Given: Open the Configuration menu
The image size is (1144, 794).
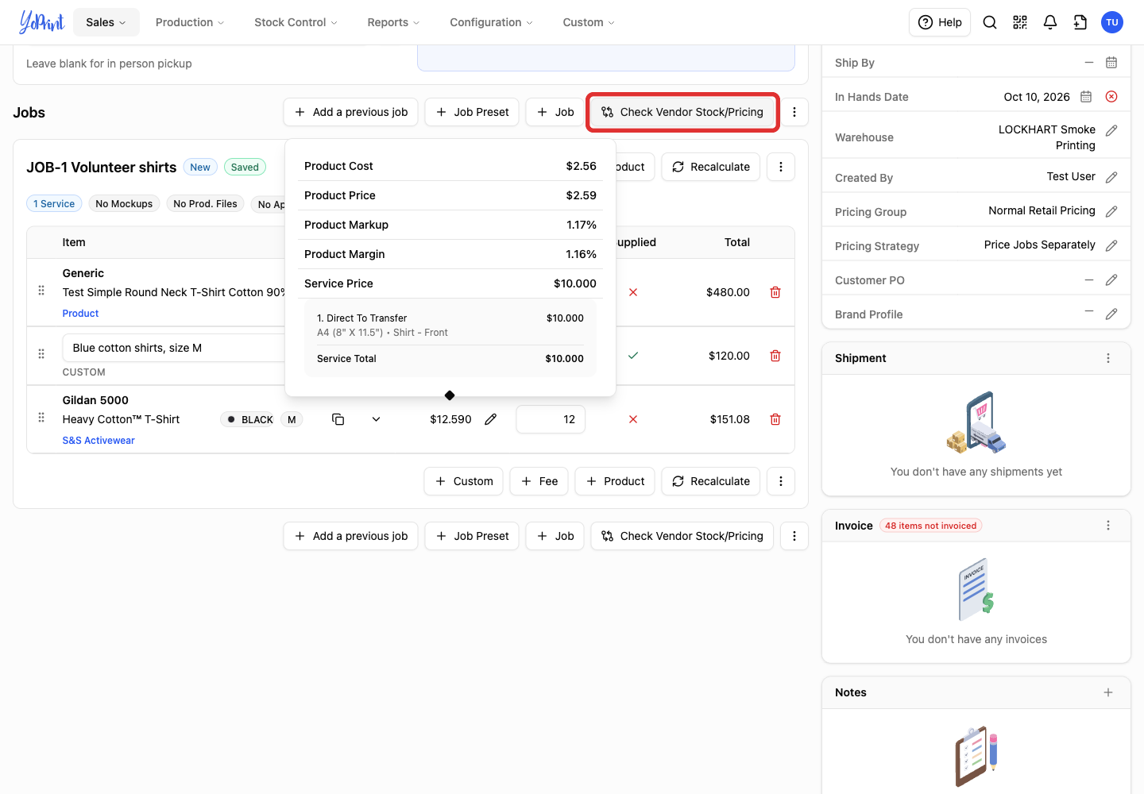Looking at the screenshot, I should (491, 22).
